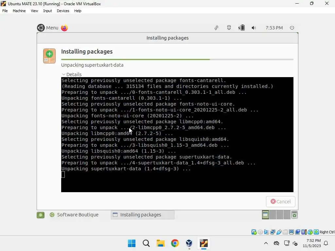Screen dimensions: 335x251
Task: Open the Ubuntu MATE Menu launcher
Action: point(48,28)
